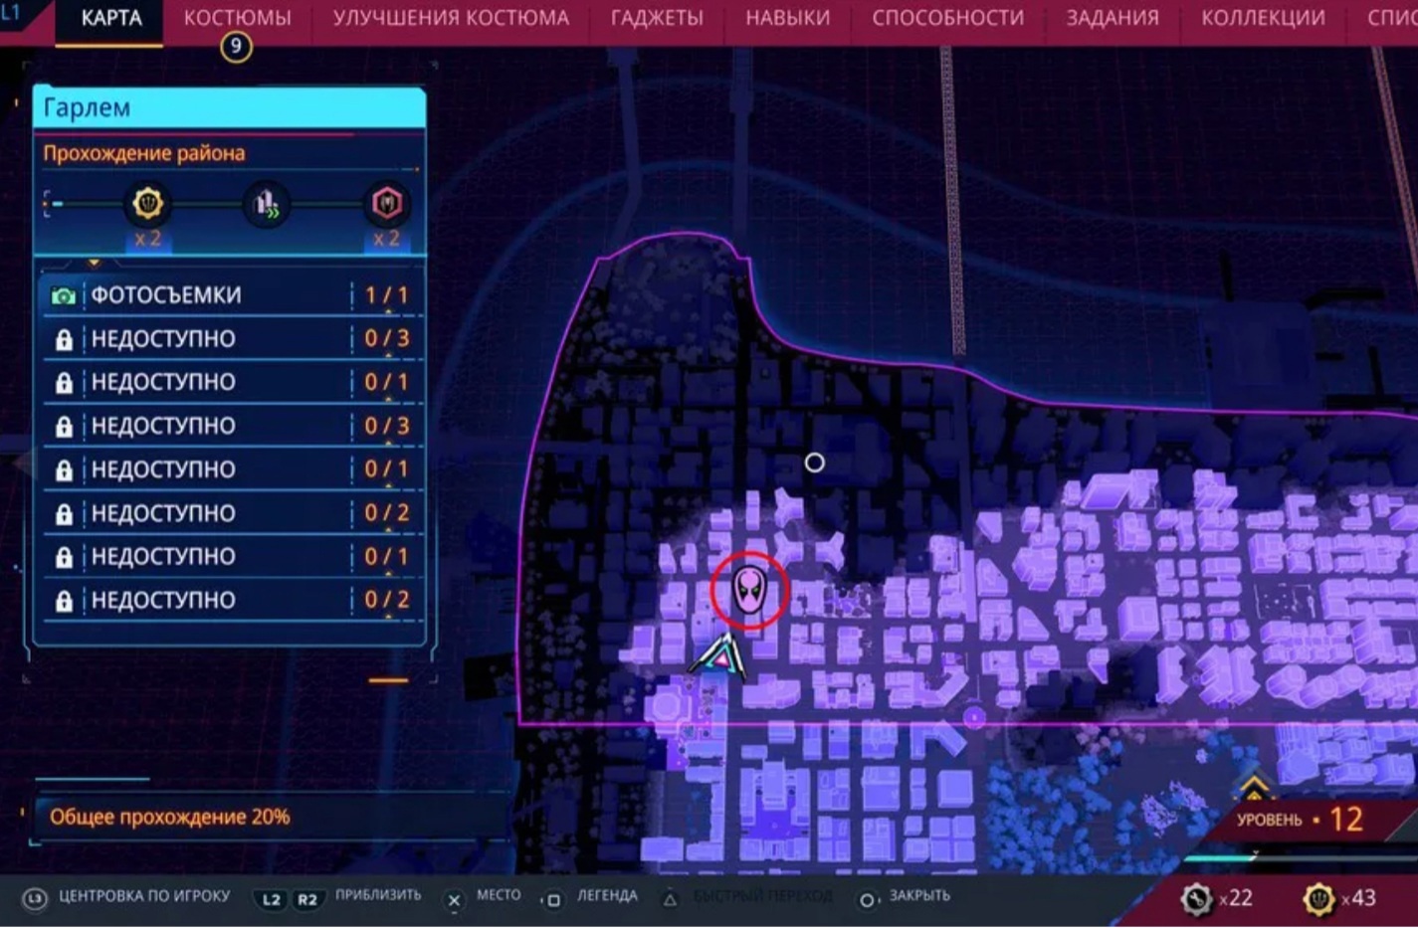Click the player arrow marker on the map

pos(718,656)
